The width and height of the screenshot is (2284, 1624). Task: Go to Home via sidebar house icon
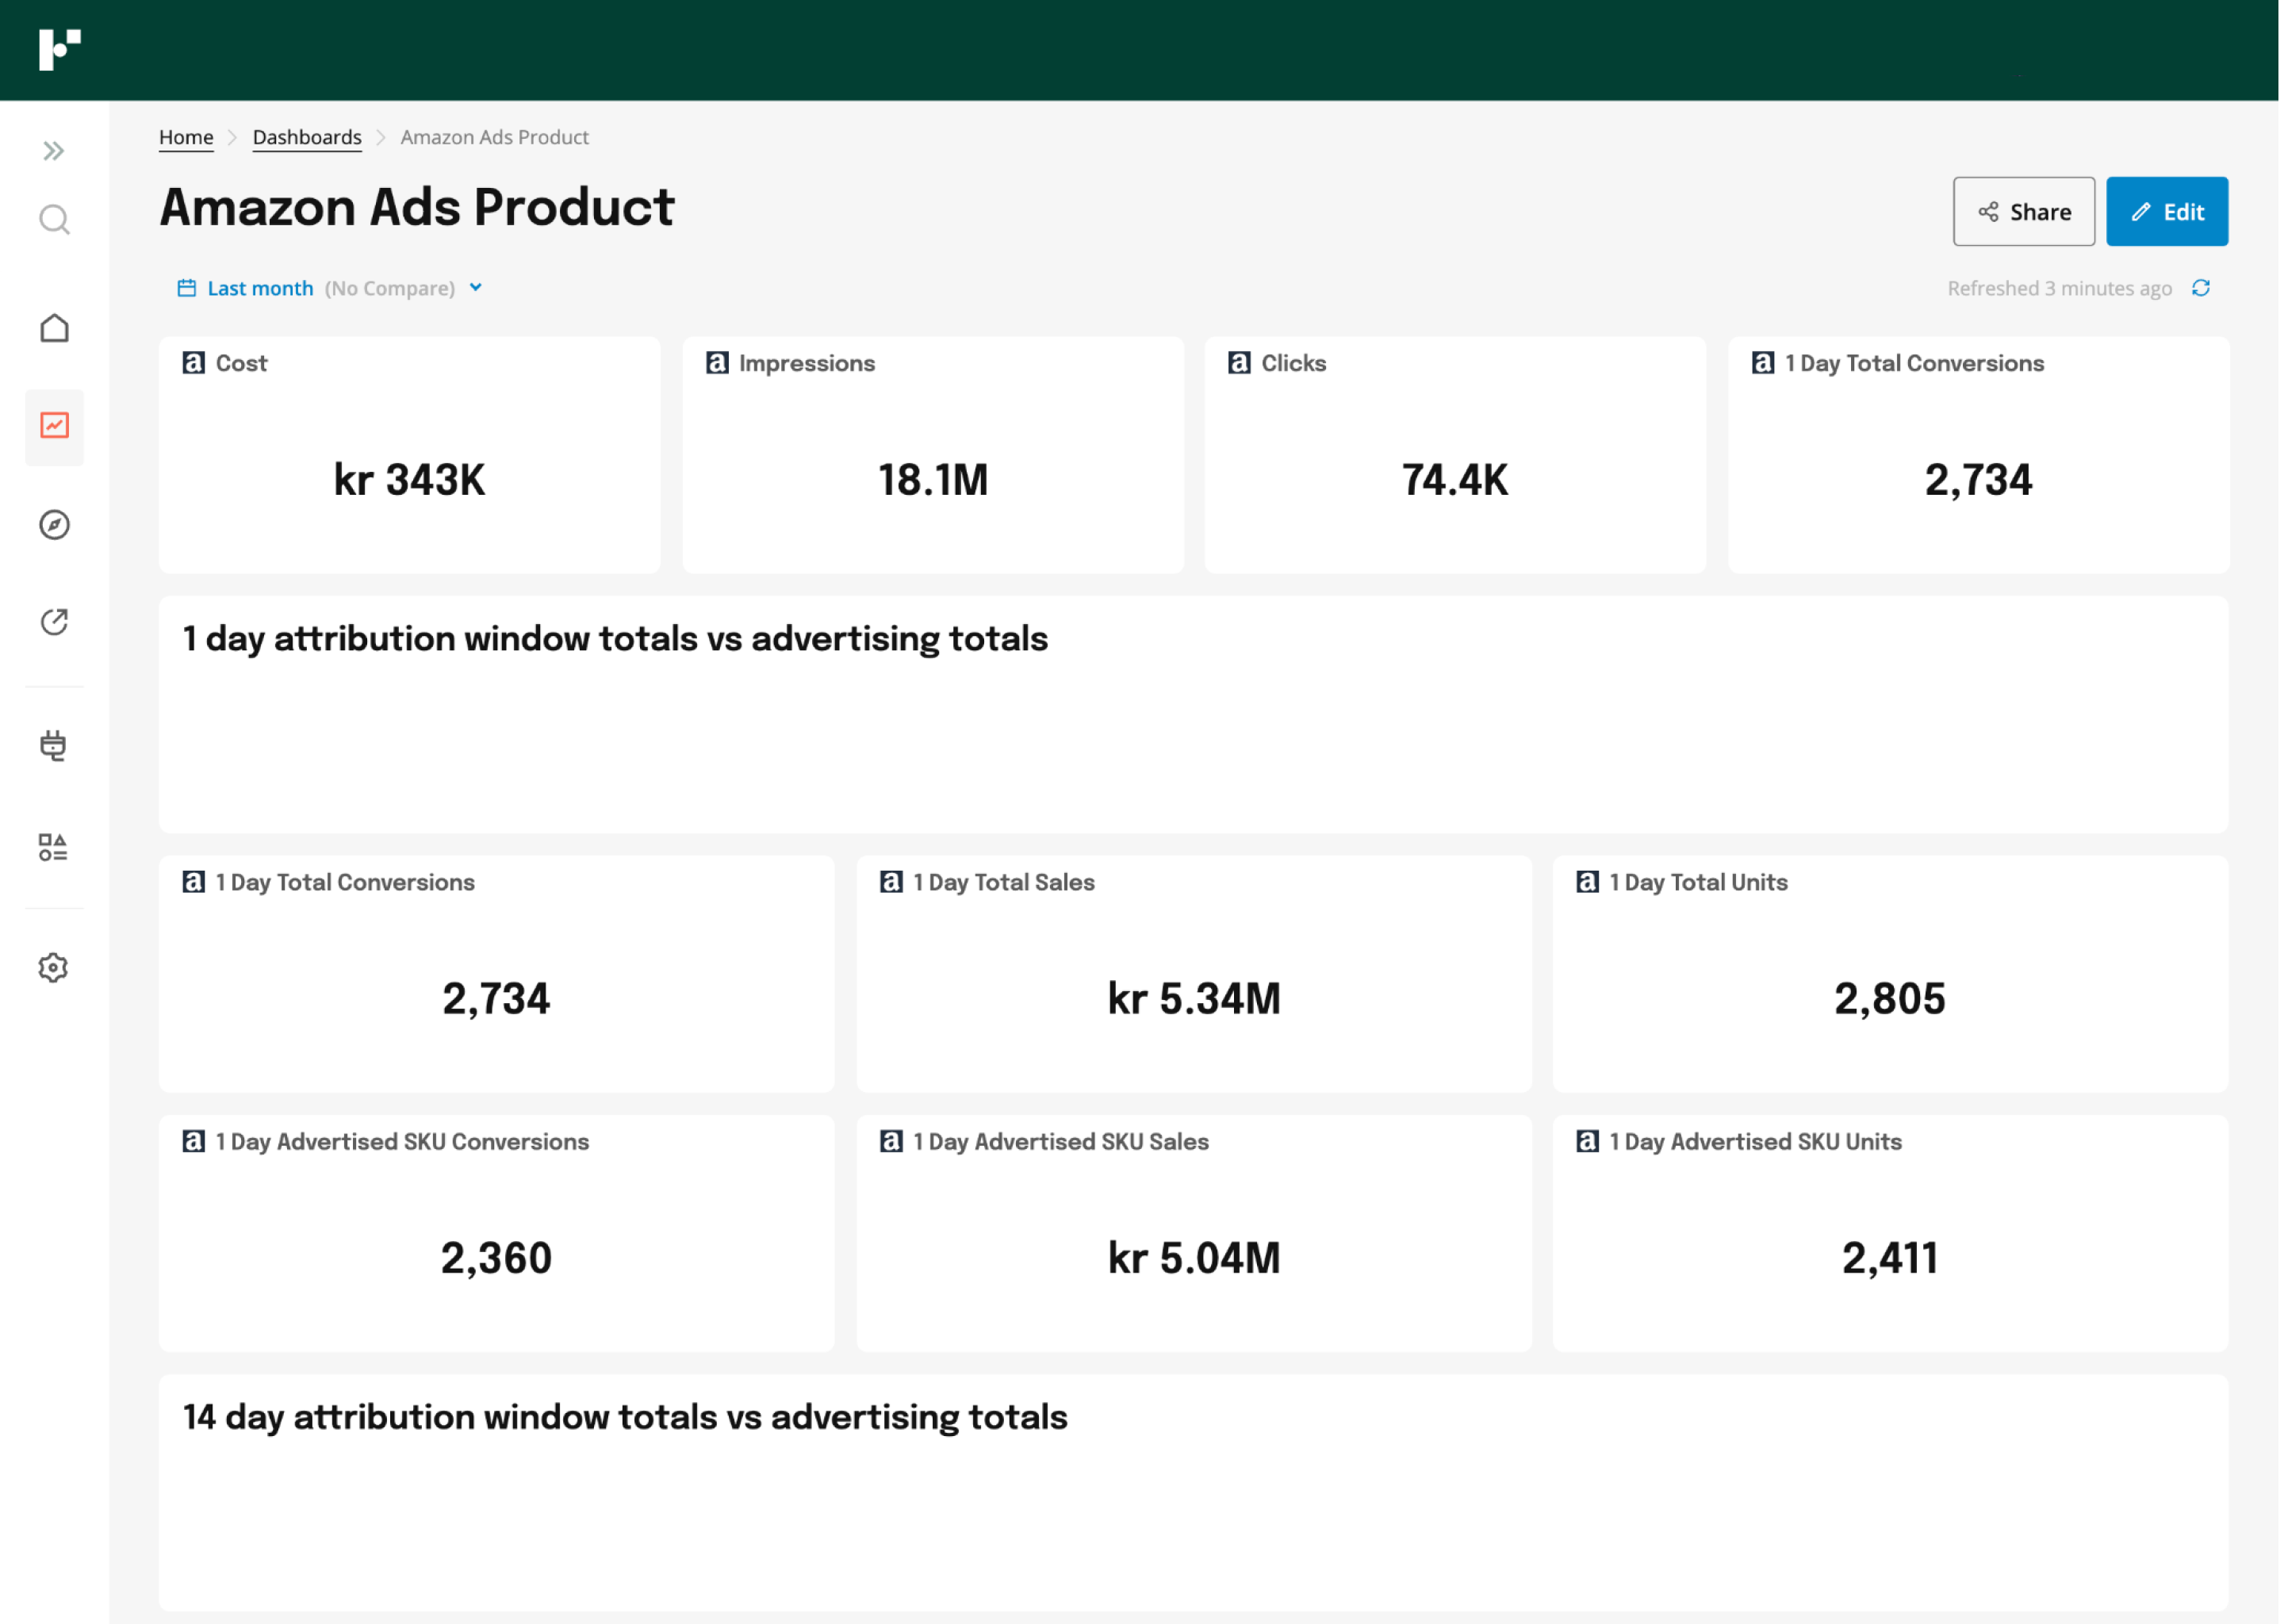pyautogui.click(x=54, y=328)
